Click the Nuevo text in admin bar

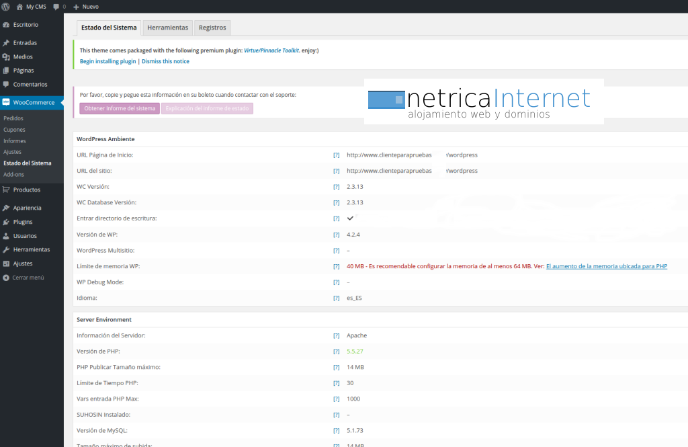pos(91,7)
